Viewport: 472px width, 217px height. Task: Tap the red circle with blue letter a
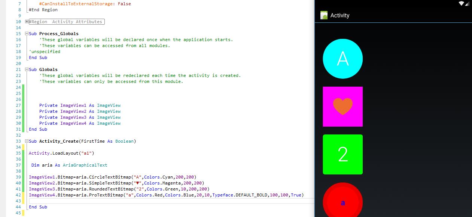[x=342, y=202]
